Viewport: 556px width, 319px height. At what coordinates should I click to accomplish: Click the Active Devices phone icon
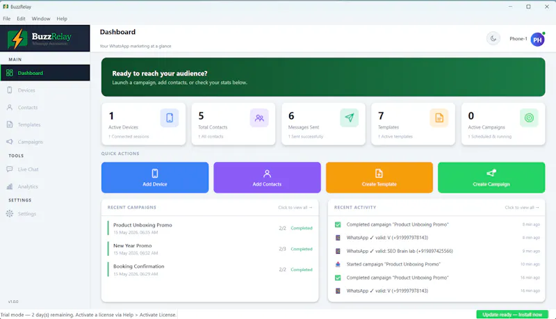(x=170, y=117)
